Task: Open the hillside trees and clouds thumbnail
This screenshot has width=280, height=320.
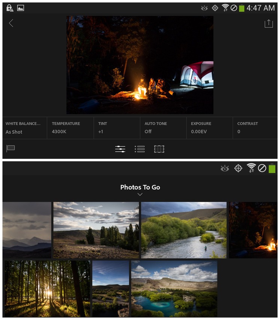Action: [96, 230]
